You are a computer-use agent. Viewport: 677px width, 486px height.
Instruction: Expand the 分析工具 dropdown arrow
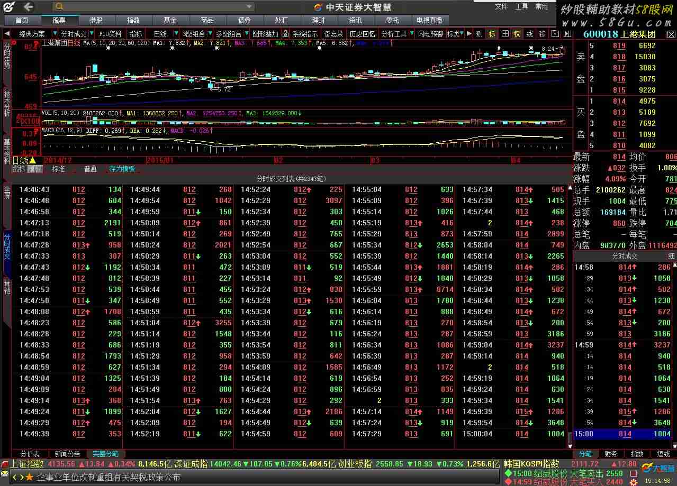(412, 33)
